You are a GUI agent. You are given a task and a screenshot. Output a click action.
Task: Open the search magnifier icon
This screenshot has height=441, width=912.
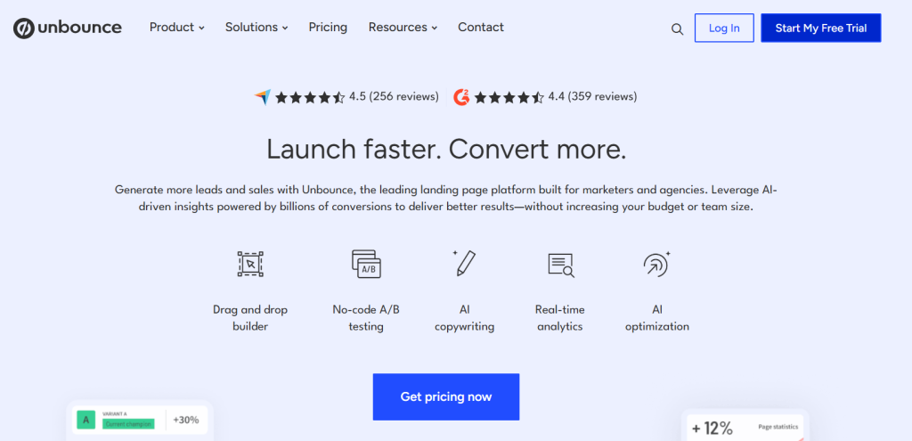click(x=677, y=29)
